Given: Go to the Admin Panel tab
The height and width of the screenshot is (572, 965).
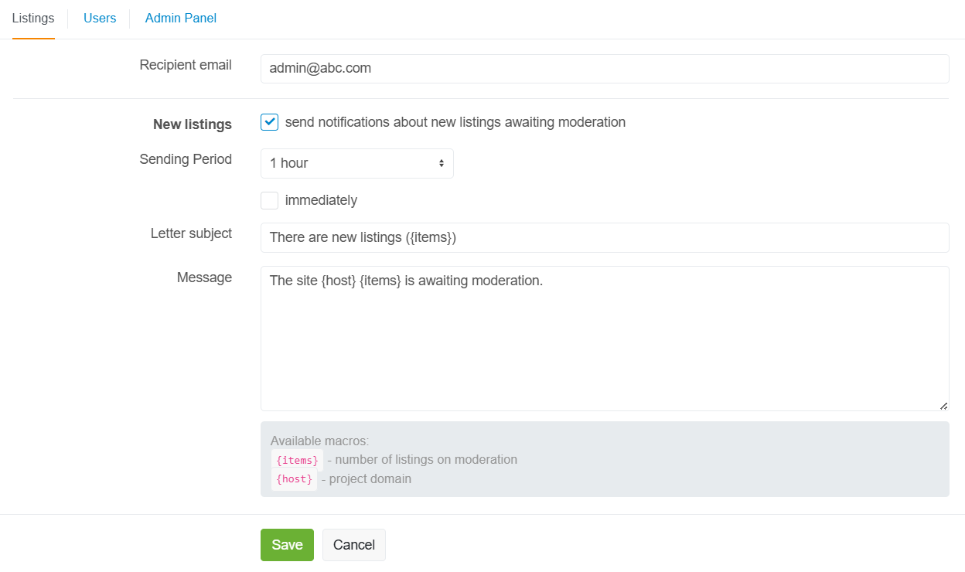Looking at the screenshot, I should (x=180, y=18).
